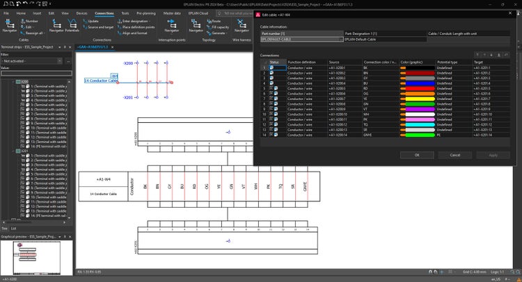Click the Update connections icon
522x282 pixels.
93,21
